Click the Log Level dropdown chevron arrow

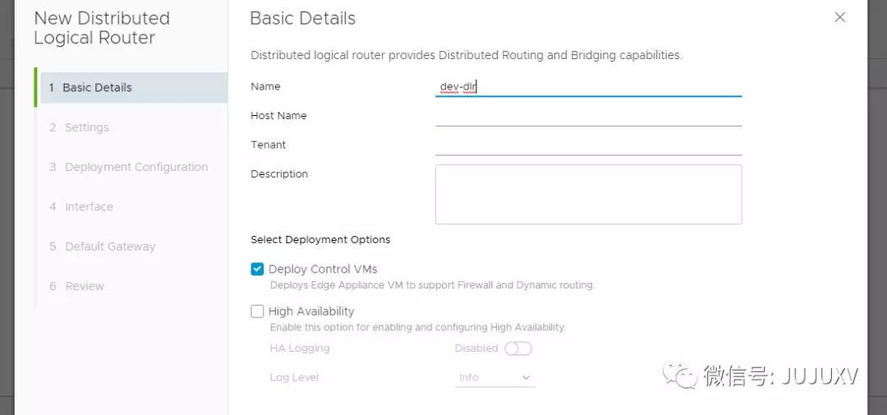tap(526, 377)
